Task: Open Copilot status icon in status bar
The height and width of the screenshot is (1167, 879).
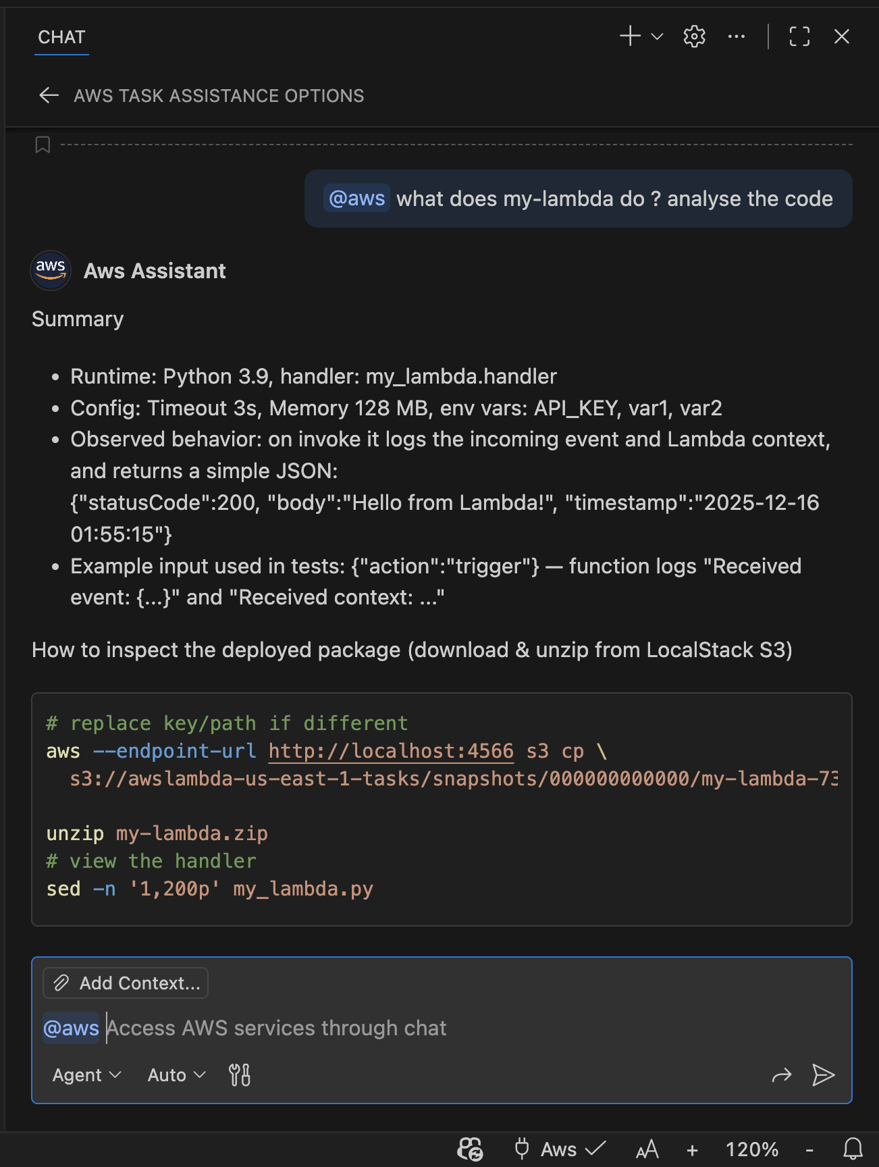Action: 471,1149
